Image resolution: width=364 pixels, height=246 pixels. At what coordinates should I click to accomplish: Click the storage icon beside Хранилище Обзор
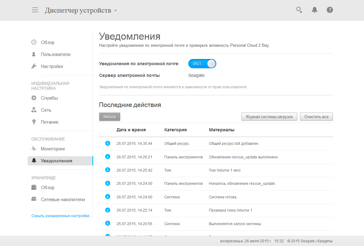[x=34, y=187]
